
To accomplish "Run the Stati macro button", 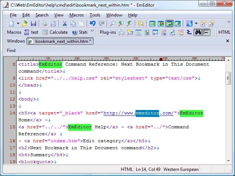I will [x=80, y=32].
